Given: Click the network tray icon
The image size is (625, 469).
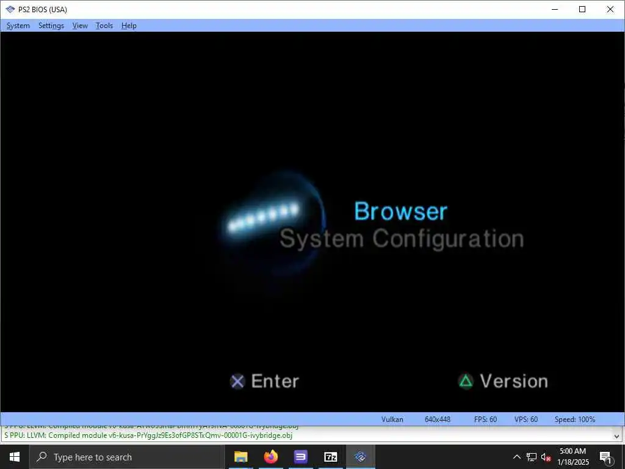Looking at the screenshot, I should coord(532,457).
